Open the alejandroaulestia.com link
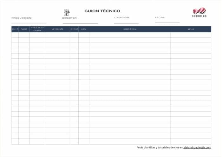The height and width of the screenshot is (157, 222). pos(197,147)
